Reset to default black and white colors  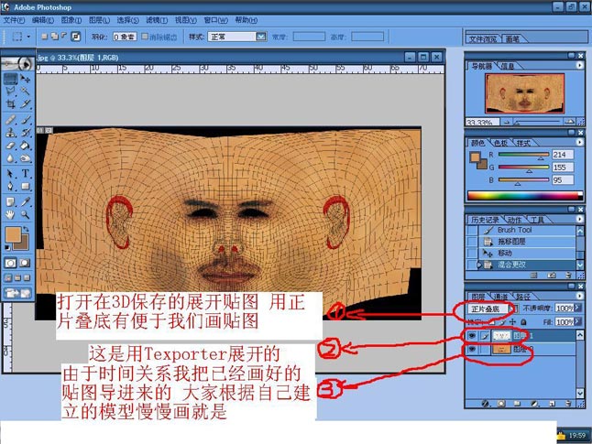click(7, 248)
